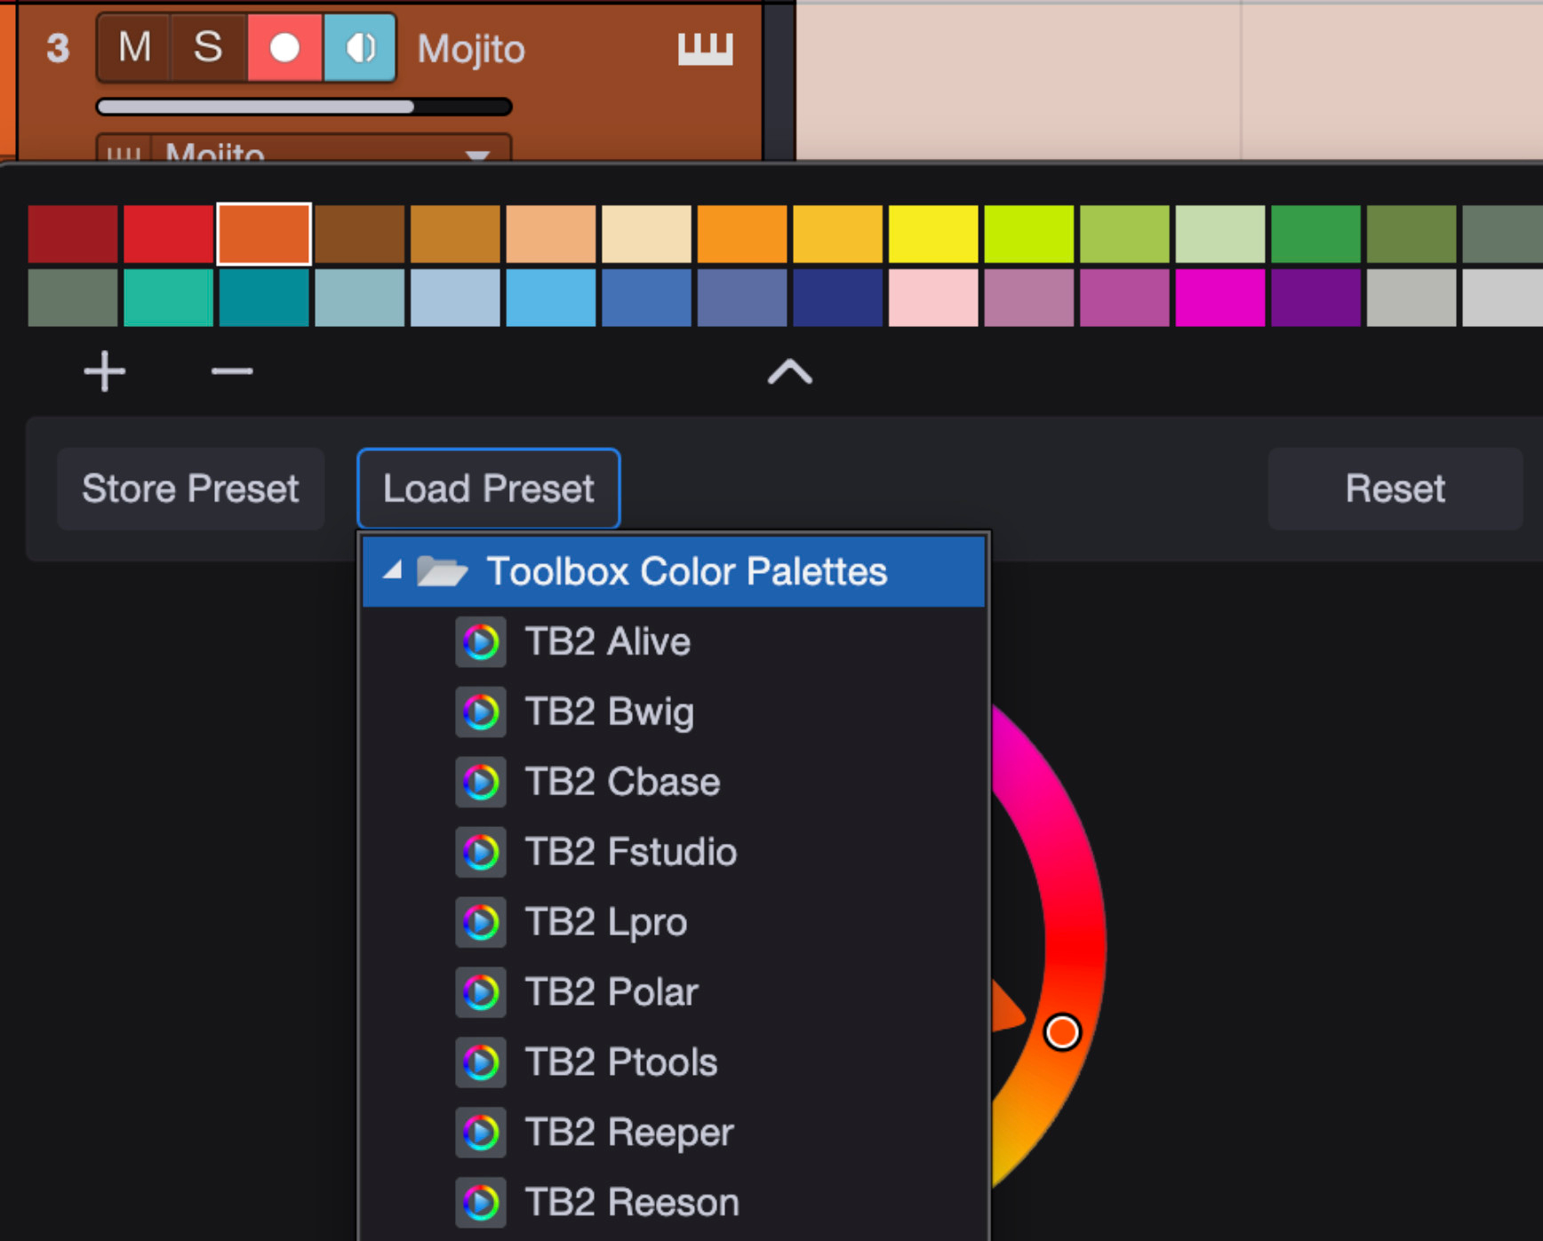The image size is (1543, 1241).
Task: Click the plus icon to add a color
Action: click(105, 371)
